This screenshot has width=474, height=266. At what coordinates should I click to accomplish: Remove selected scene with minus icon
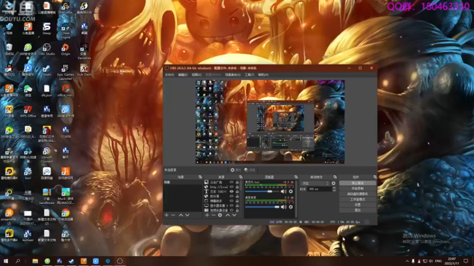(x=173, y=215)
